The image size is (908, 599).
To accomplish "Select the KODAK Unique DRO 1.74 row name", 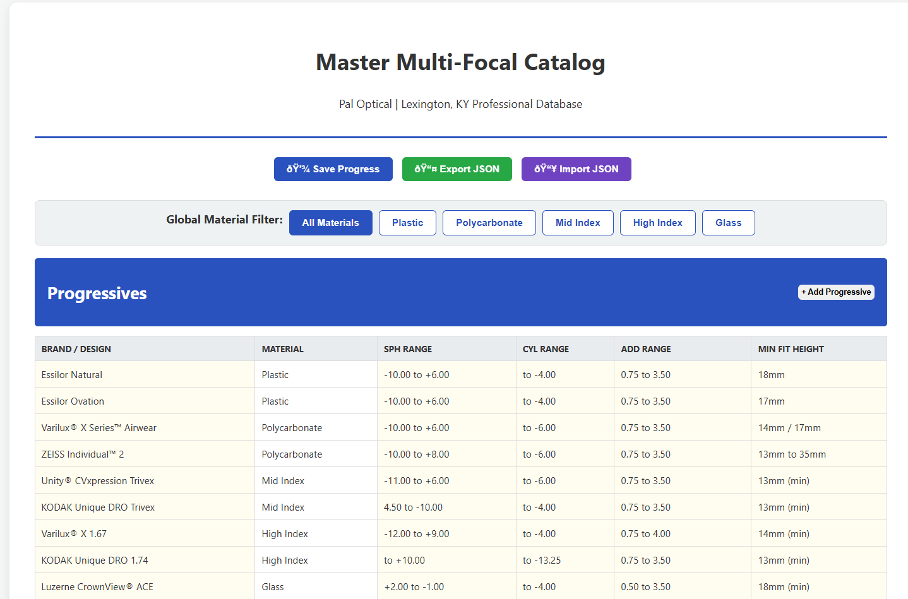I will [x=95, y=560].
